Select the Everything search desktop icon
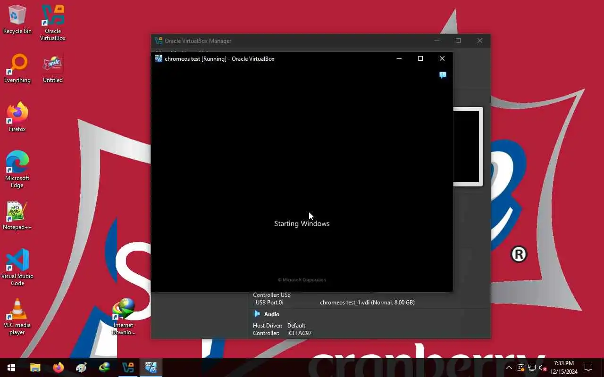 (x=17, y=69)
